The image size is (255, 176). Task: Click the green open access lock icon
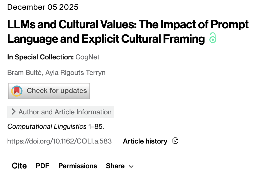click(213, 38)
